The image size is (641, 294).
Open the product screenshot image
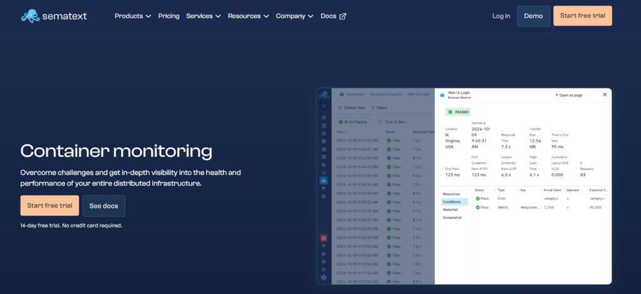click(464, 186)
